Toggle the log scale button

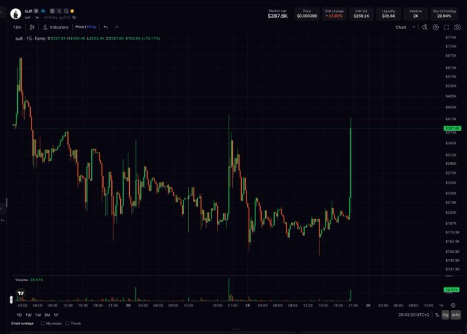446,315
